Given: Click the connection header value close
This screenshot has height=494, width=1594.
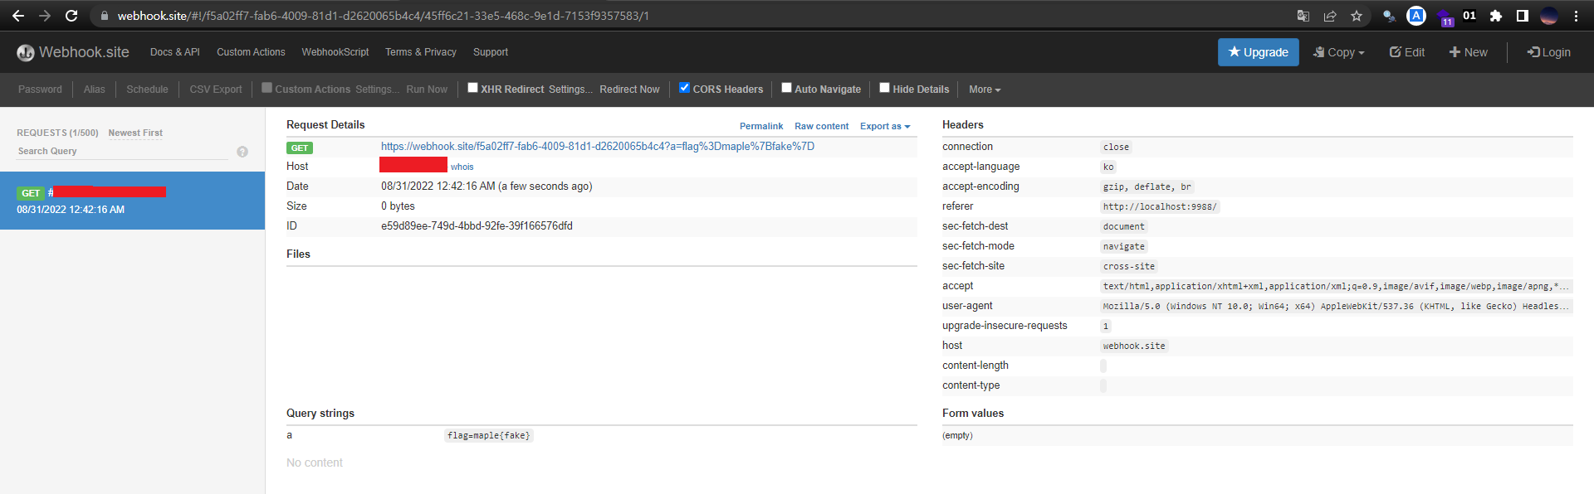Looking at the screenshot, I should click(1116, 147).
